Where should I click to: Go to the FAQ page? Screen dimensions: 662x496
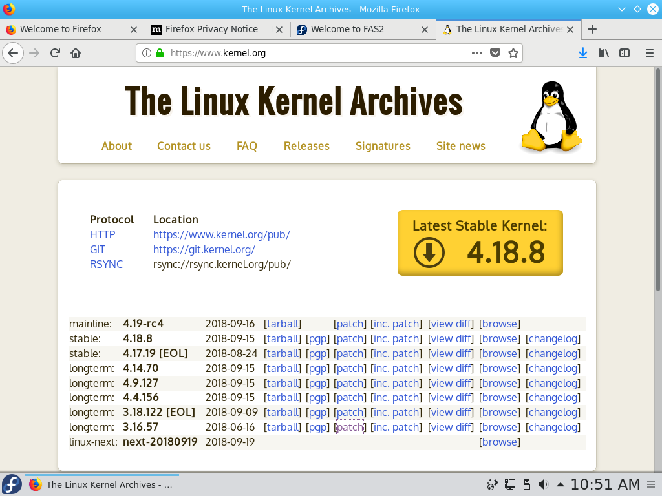click(x=246, y=146)
